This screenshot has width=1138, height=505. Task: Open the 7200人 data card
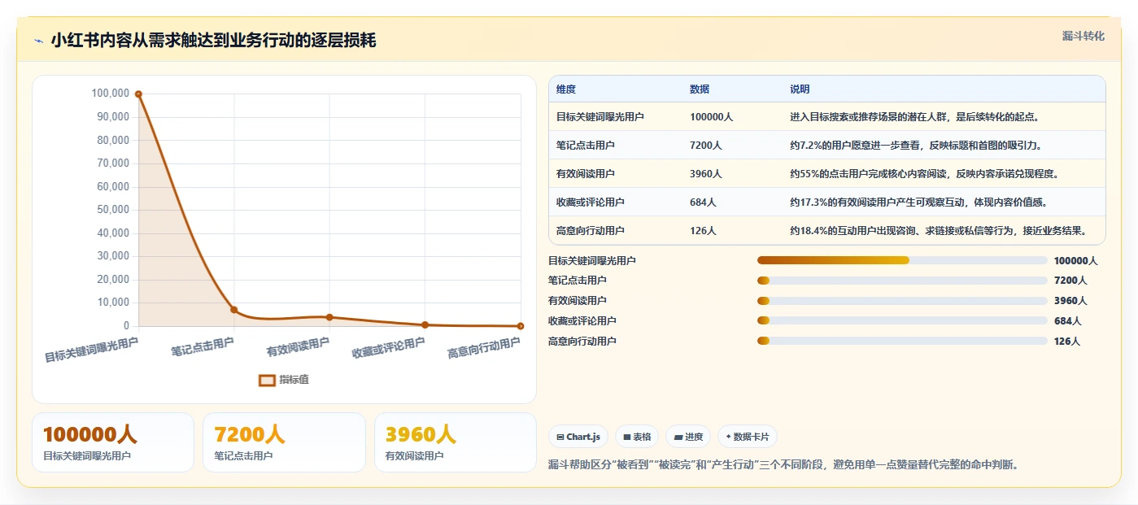click(284, 442)
